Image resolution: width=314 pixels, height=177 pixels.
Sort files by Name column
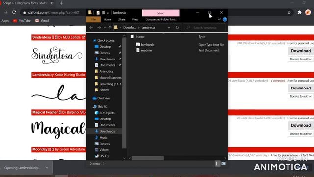point(140,37)
